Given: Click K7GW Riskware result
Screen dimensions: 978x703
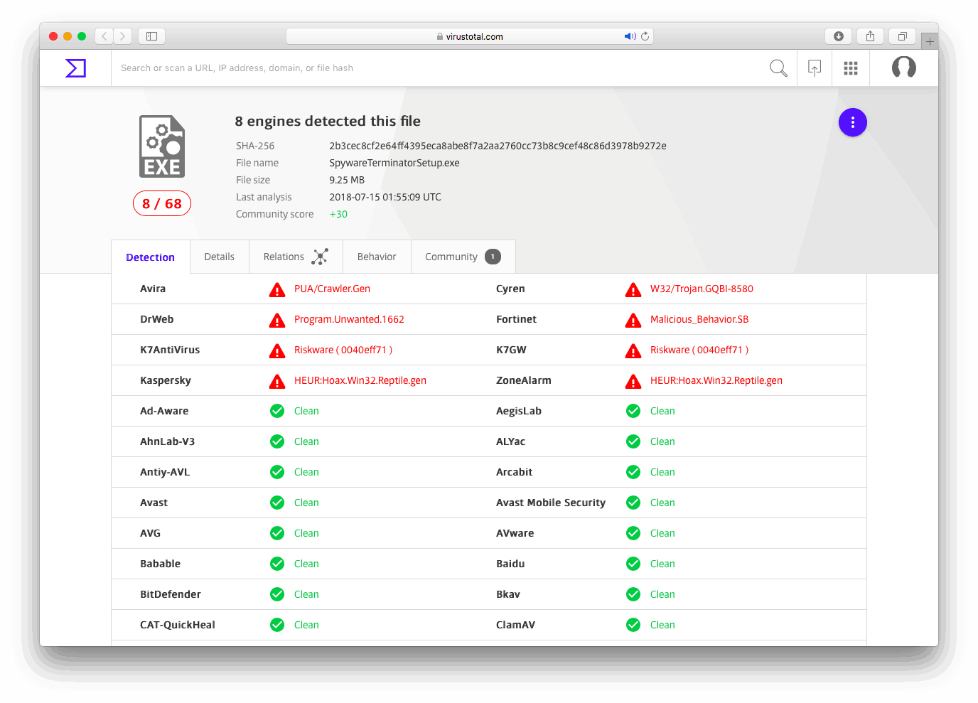Looking at the screenshot, I should pos(699,350).
